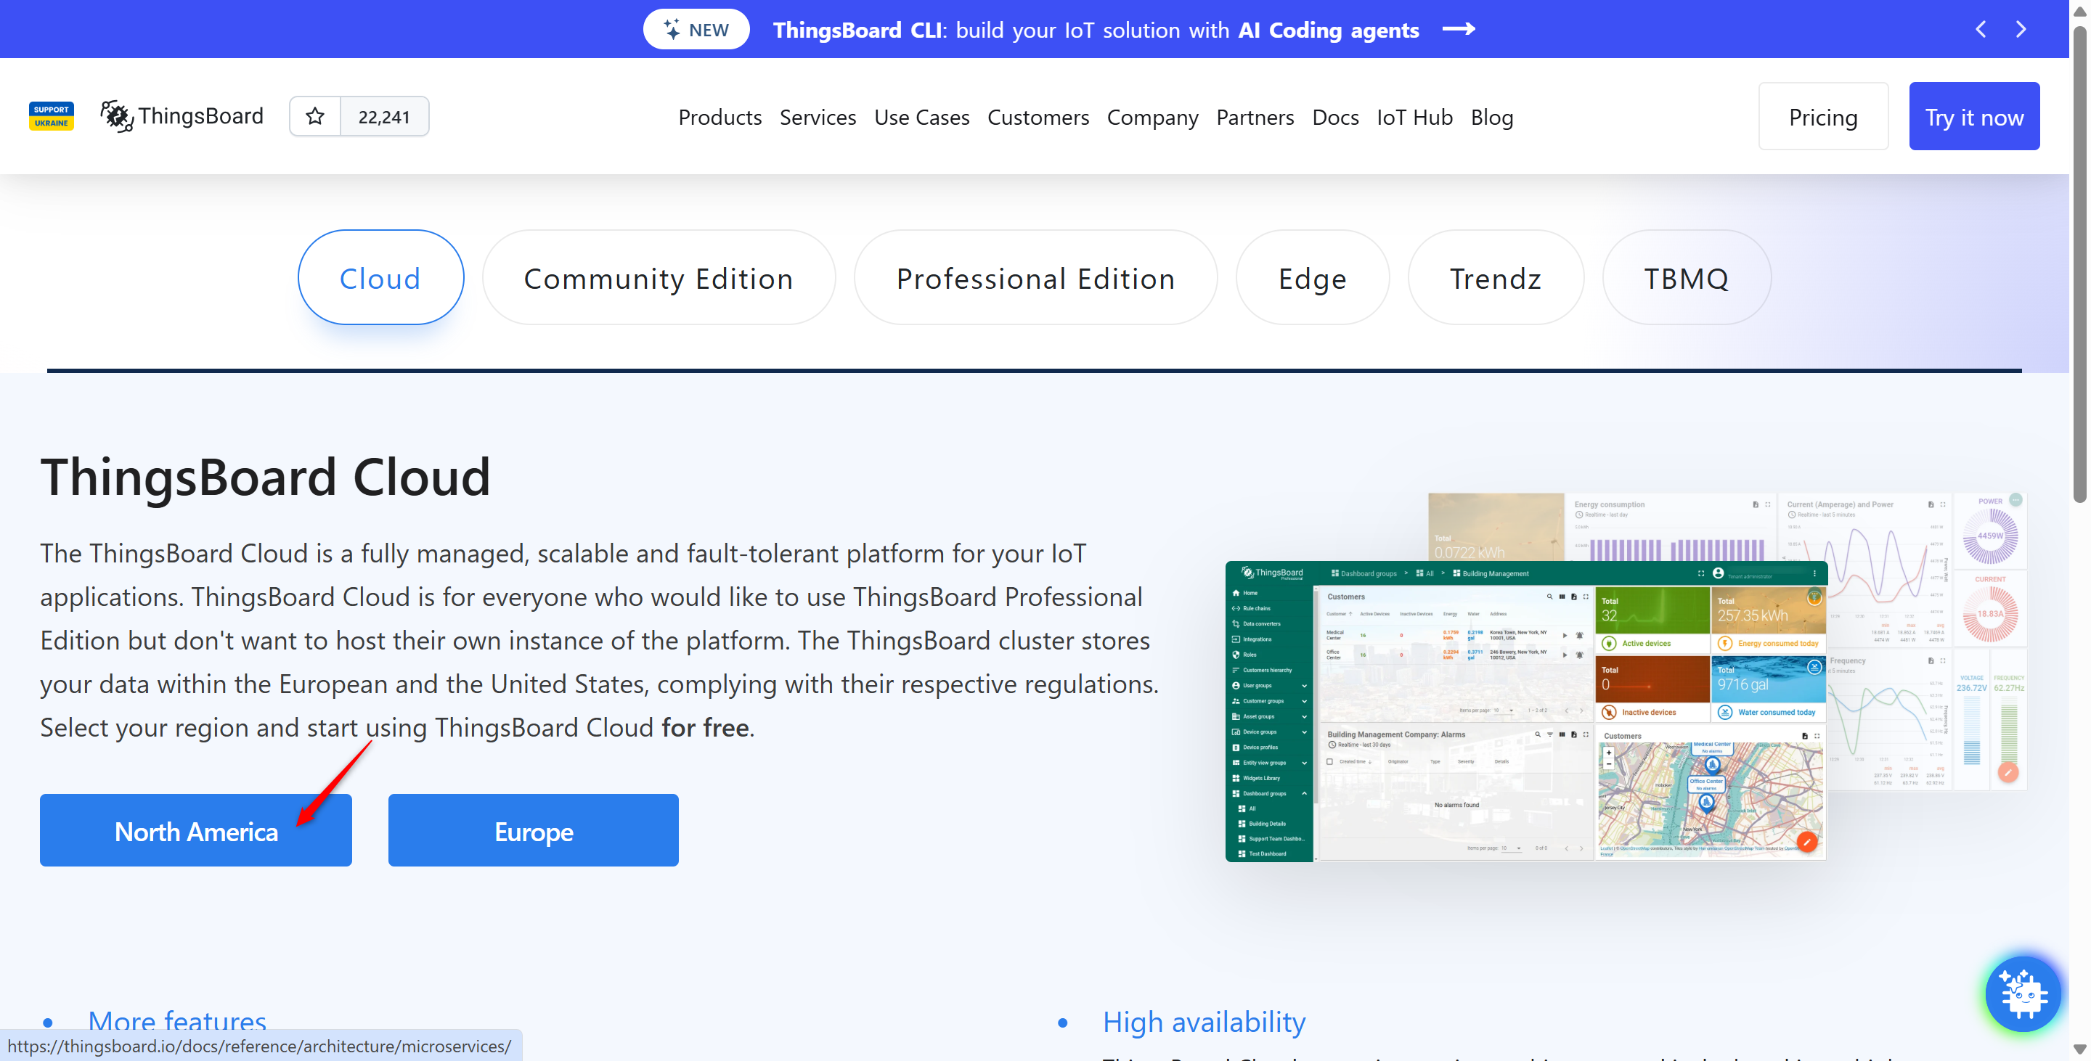Select the Cloud product tab
The height and width of the screenshot is (1061, 2091).
[380, 277]
